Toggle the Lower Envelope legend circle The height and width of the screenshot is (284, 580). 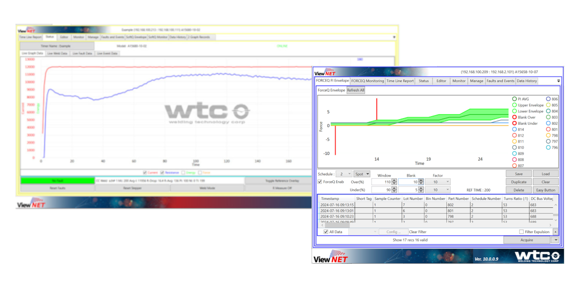click(x=514, y=111)
